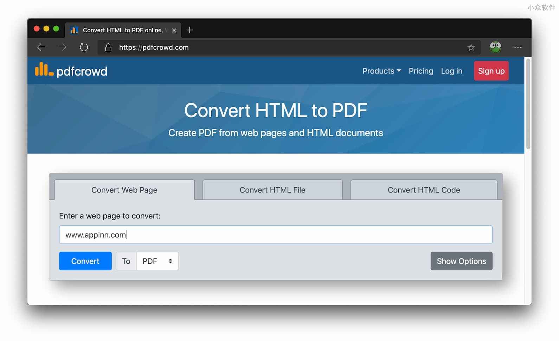This screenshot has width=559, height=341.
Task: Click the pdfcrowd logo
Action: point(71,70)
